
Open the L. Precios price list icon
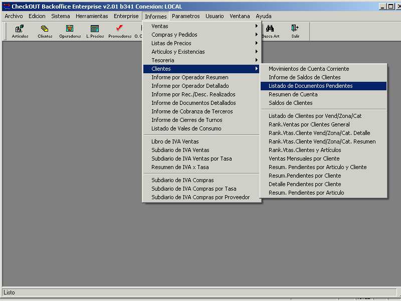pos(95,31)
